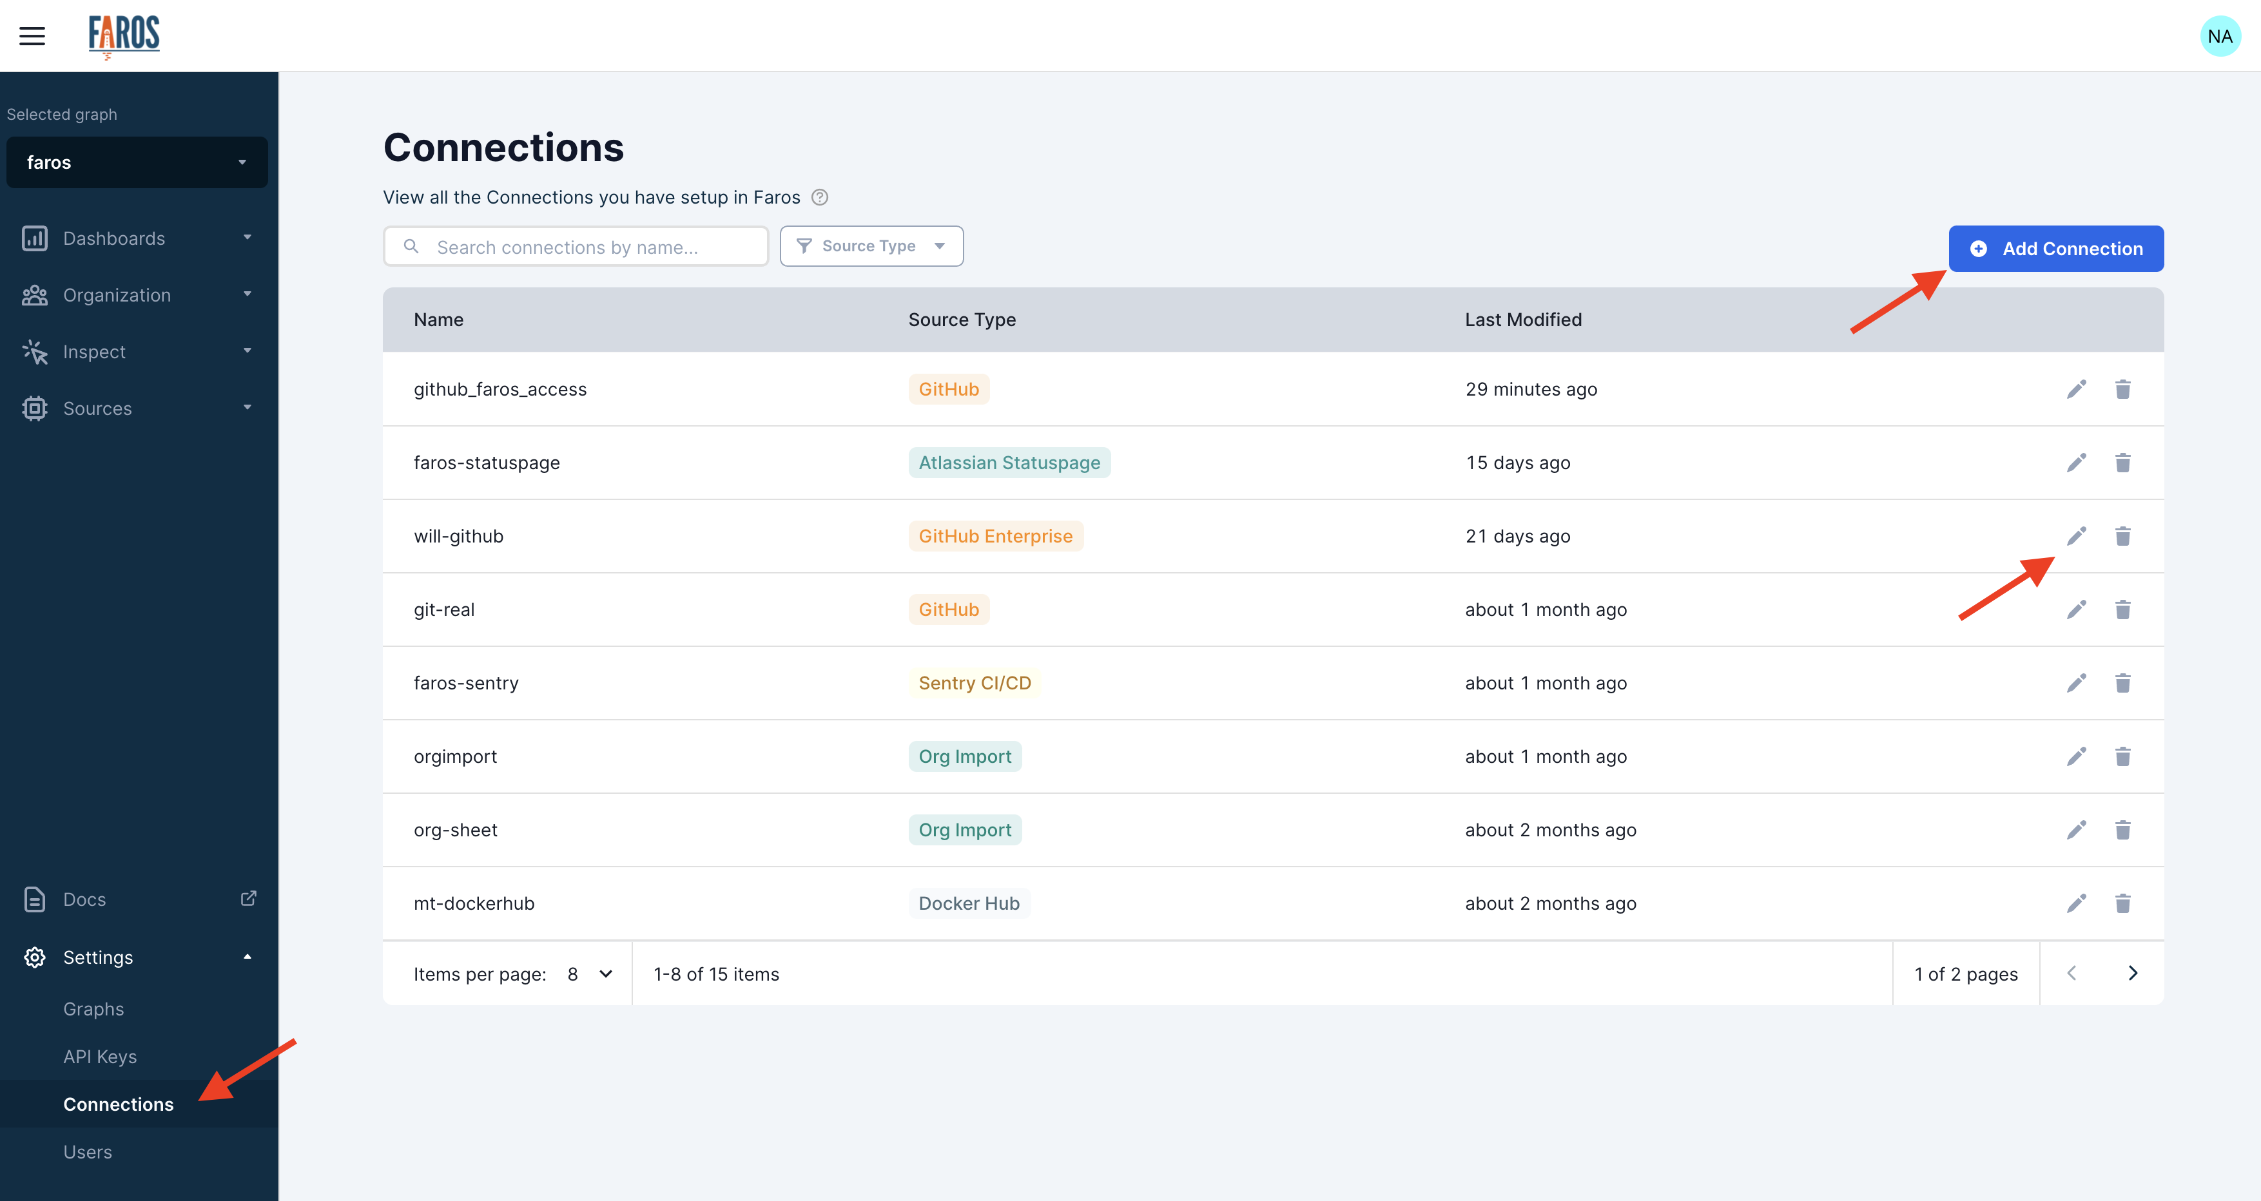Open the hamburger menu icon
The image size is (2261, 1201).
pyautogui.click(x=32, y=36)
